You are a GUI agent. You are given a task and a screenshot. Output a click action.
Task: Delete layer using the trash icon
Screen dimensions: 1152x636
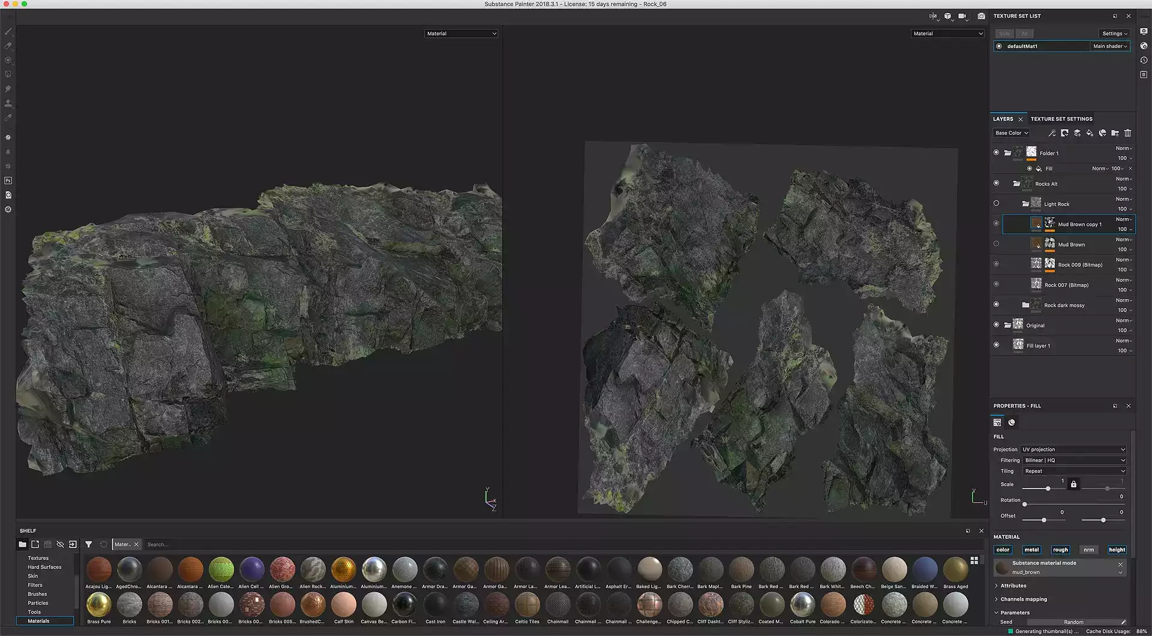pos(1127,133)
